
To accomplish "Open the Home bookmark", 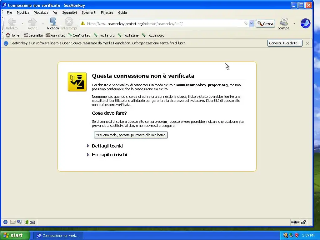I will [x=12, y=35].
